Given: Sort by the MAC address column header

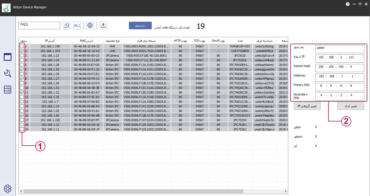Looking at the screenshot, I should pyautogui.click(x=87, y=40).
